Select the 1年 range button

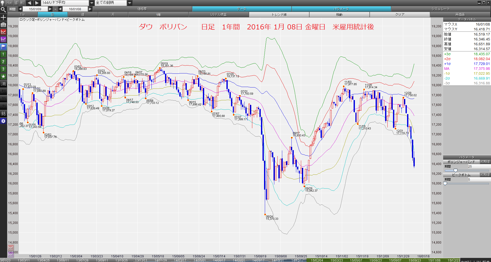(158, 15)
